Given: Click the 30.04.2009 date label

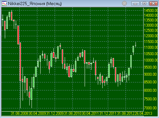Looking at the screenshot, I should [x=37, y=114].
